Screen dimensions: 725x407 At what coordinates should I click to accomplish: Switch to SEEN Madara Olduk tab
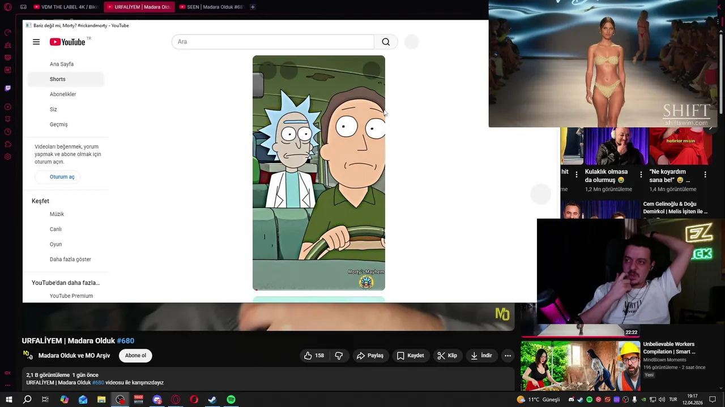click(211, 7)
